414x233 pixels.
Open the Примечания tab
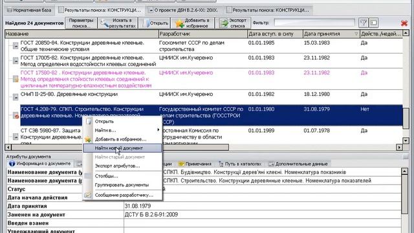(195, 164)
